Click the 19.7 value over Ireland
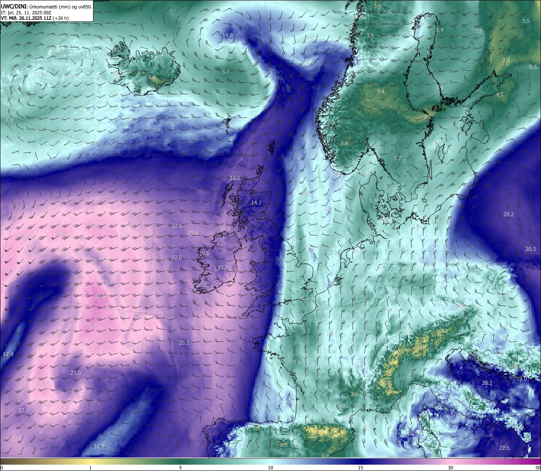The image size is (541, 471). 222,267
